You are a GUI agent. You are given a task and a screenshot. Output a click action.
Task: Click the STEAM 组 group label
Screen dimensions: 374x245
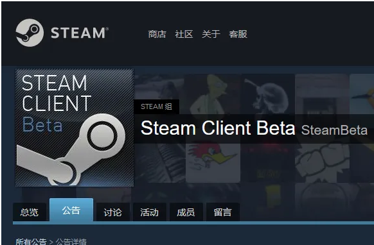pos(156,106)
